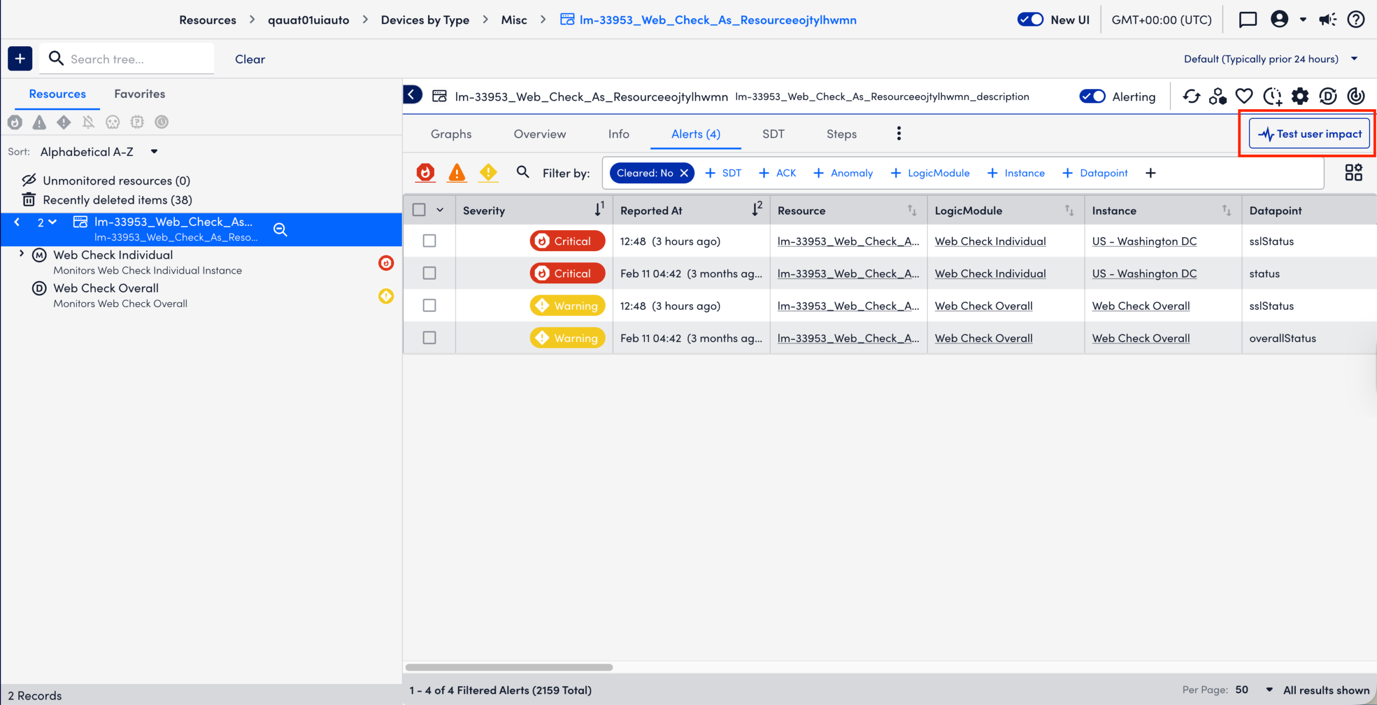Toggle the Alerting switch
This screenshot has width=1377, height=705.
coord(1092,97)
